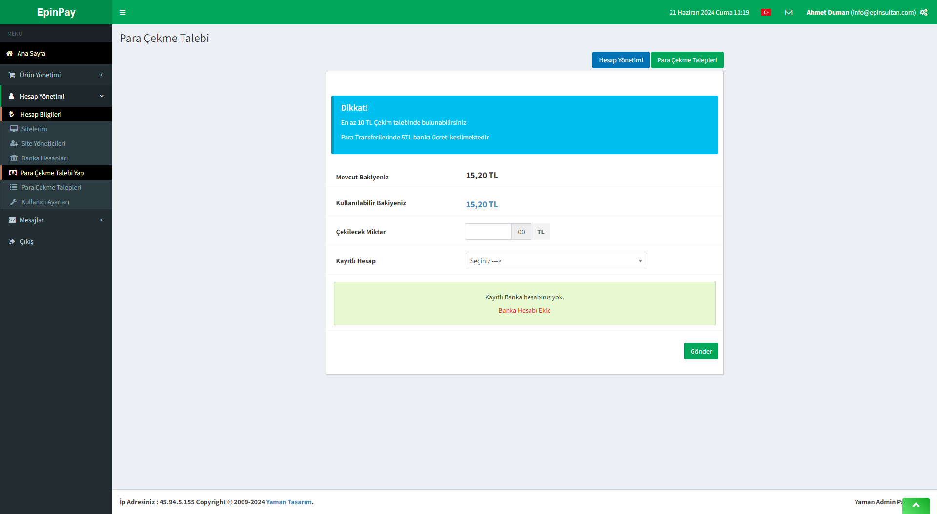Follow the Banka Hesabı Ekle link
Screen dimensions: 937x514
[524, 310]
